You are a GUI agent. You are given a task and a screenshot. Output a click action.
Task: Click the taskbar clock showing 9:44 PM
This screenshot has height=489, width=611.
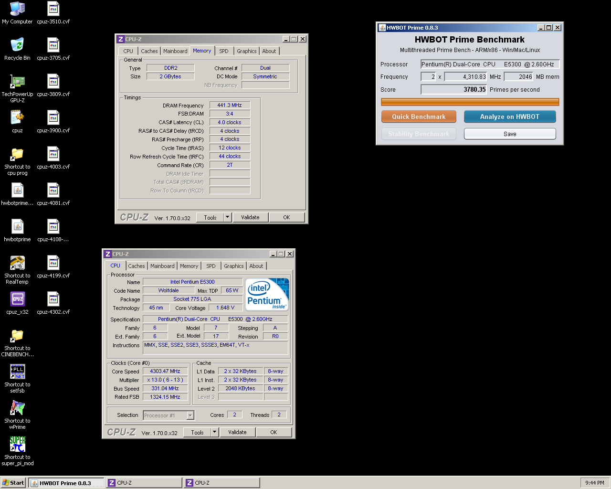[594, 483]
